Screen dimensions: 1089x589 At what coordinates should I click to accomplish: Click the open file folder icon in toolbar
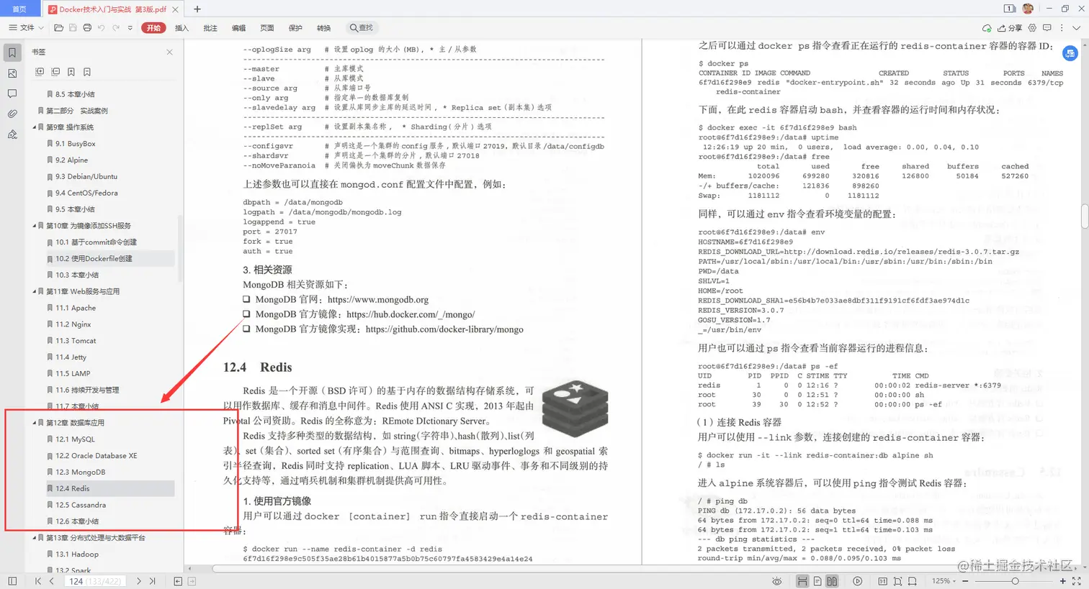pos(59,27)
